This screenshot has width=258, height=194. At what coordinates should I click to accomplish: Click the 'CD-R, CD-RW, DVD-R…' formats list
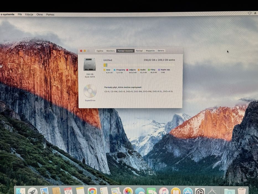point(139,91)
